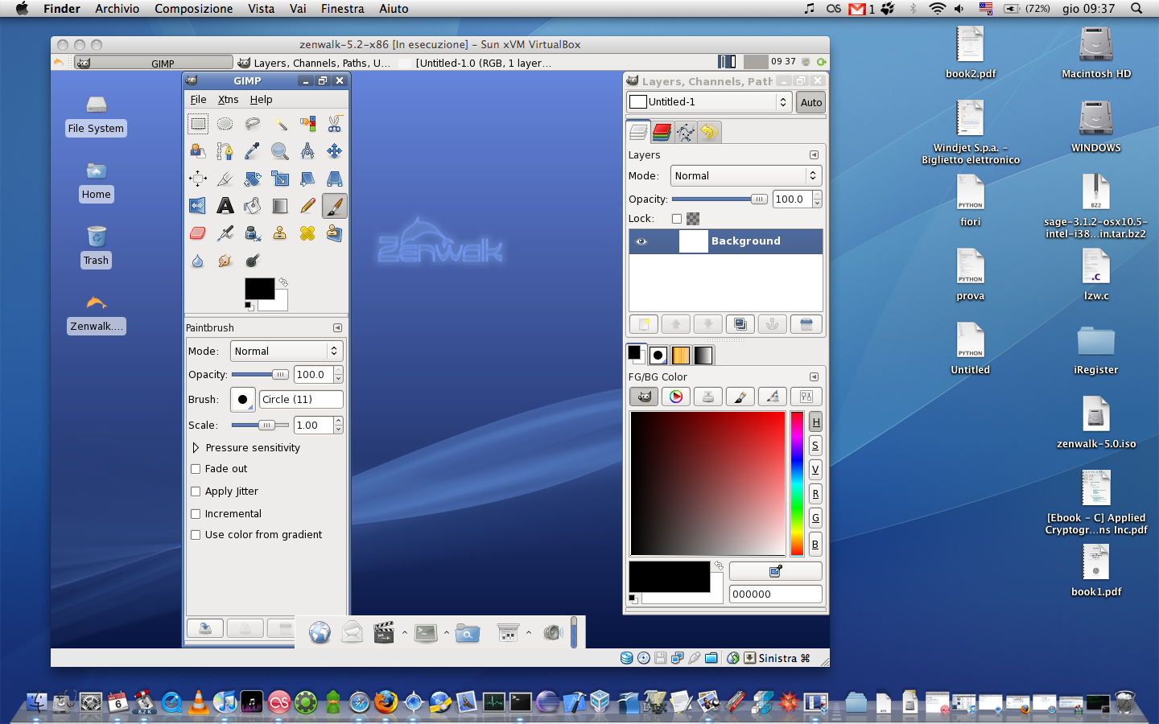1159x724 pixels.
Task: Select the Move tool
Action: pos(334,151)
